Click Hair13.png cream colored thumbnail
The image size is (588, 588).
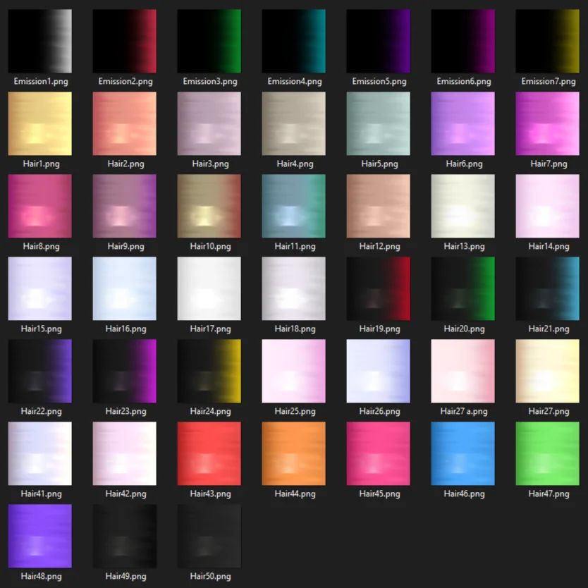pyautogui.click(x=463, y=206)
